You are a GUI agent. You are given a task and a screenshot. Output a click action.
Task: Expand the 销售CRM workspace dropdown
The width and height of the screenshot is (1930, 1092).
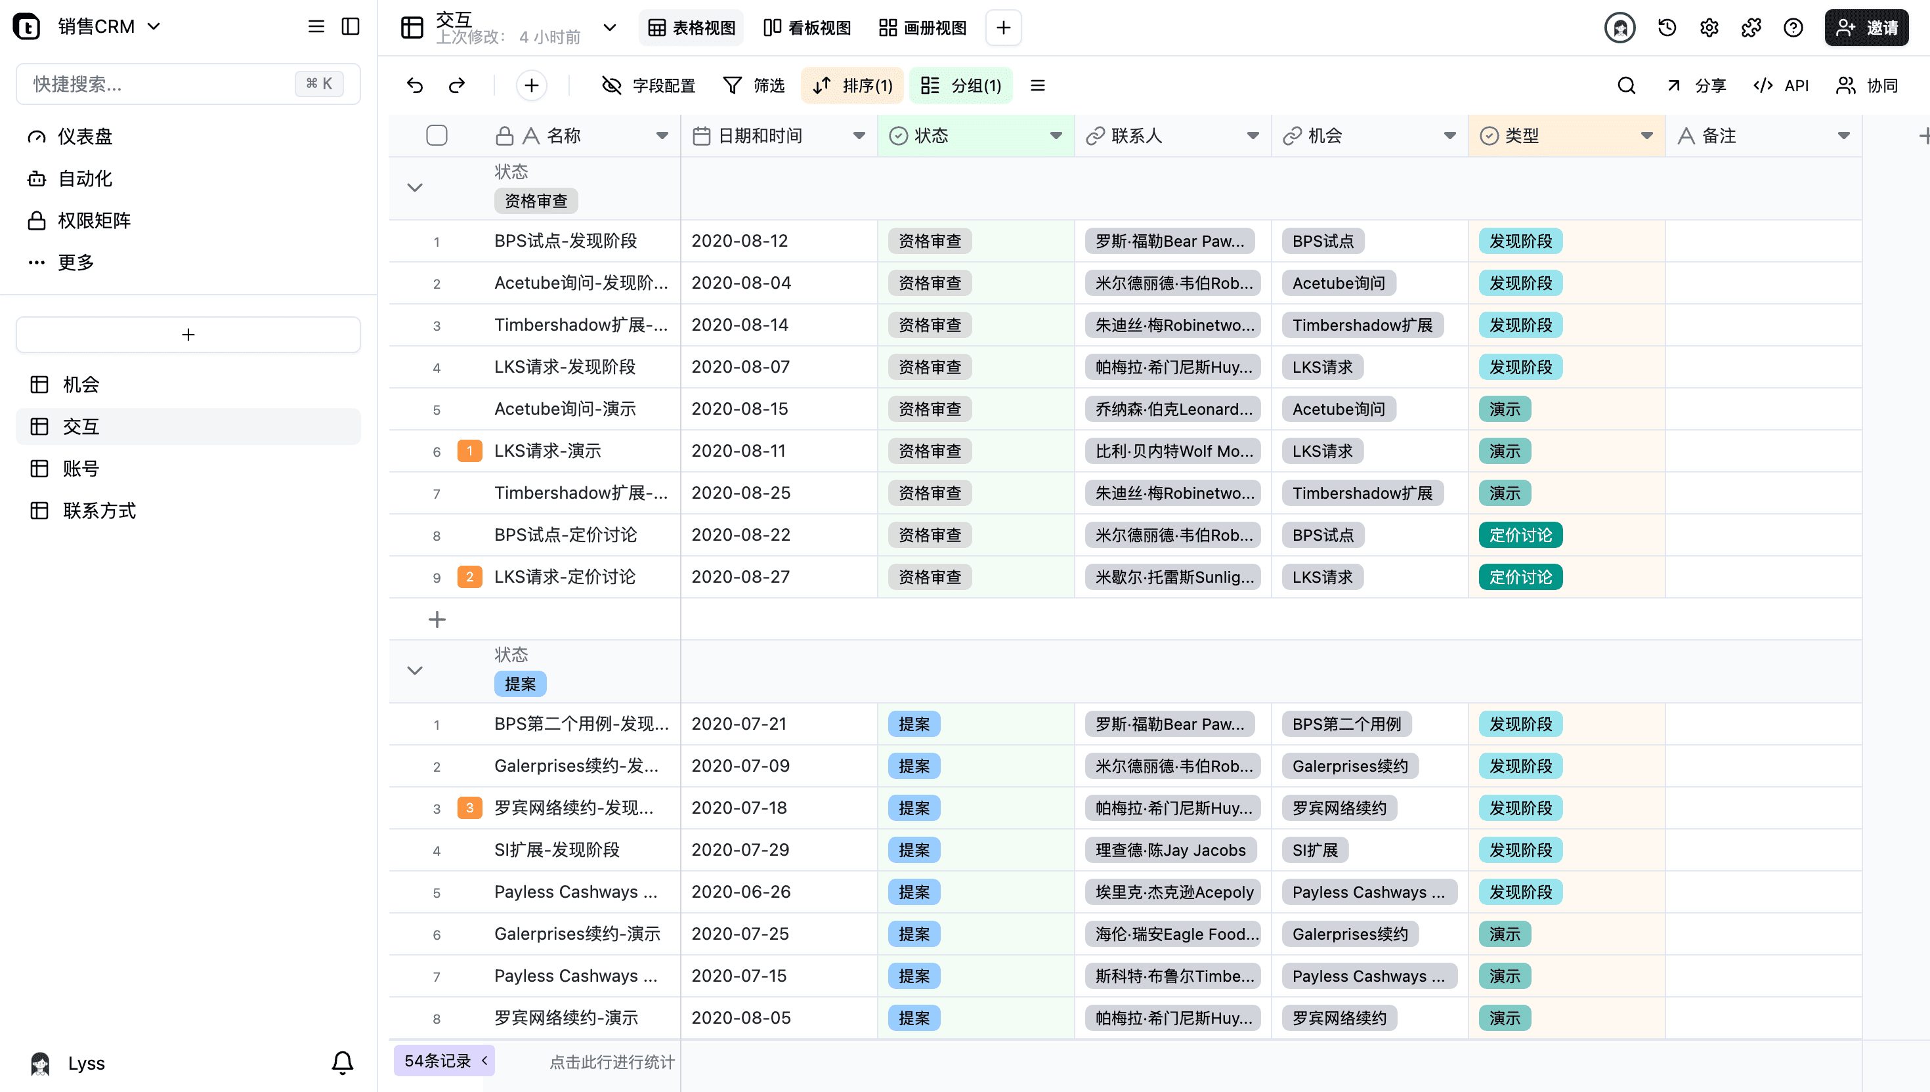[154, 26]
